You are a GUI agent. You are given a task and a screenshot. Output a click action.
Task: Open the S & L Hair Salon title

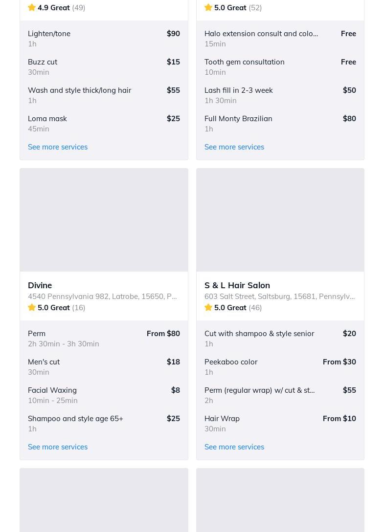point(237,285)
